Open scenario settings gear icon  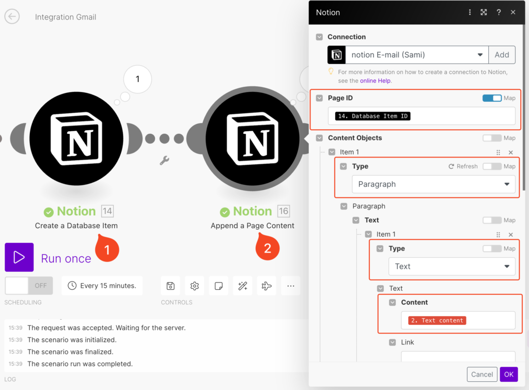click(x=195, y=286)
